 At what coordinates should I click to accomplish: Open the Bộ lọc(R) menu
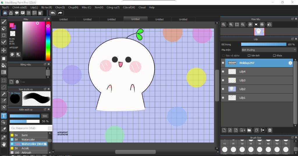click(x=47, y=7)
